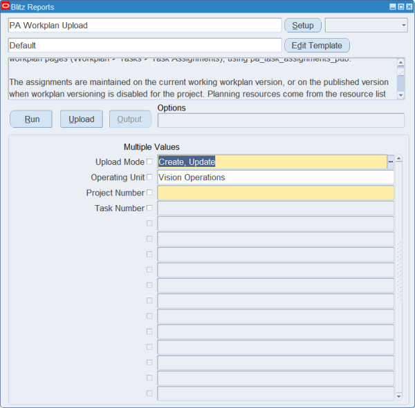Focus the Project Number field
Screen dimensions: 415x408
pyautogui.click(x=275, y=193)
